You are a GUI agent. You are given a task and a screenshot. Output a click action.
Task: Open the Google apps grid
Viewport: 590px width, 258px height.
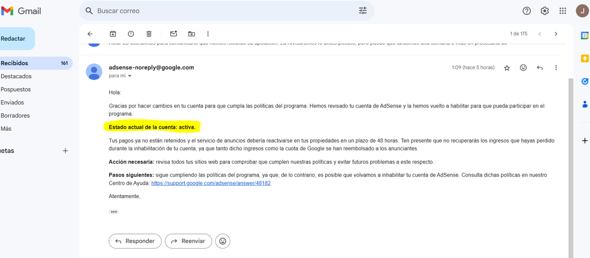[x=562, y=11]
